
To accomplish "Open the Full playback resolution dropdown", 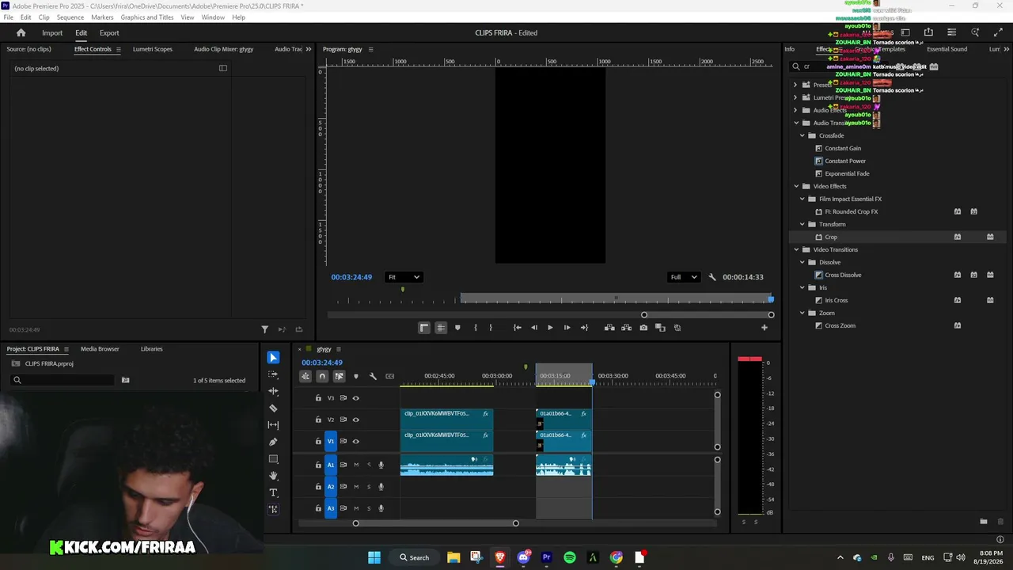I will [684, 277].
